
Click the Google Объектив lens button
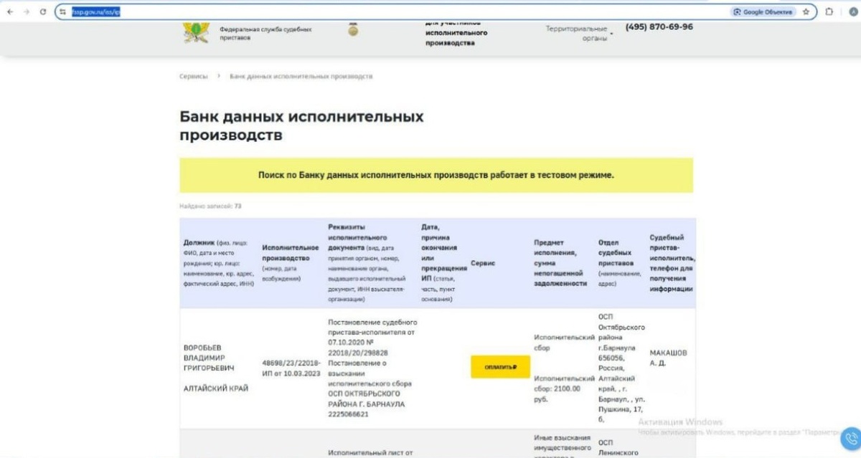[763, 12]
